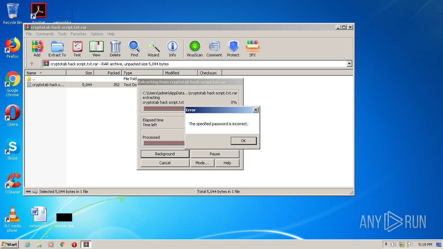Click the Delete trash can icon

point(115,48)
